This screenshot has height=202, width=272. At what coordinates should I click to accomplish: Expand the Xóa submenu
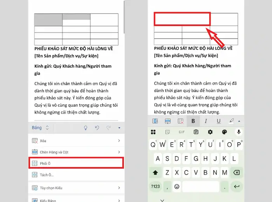click(76, 141)
